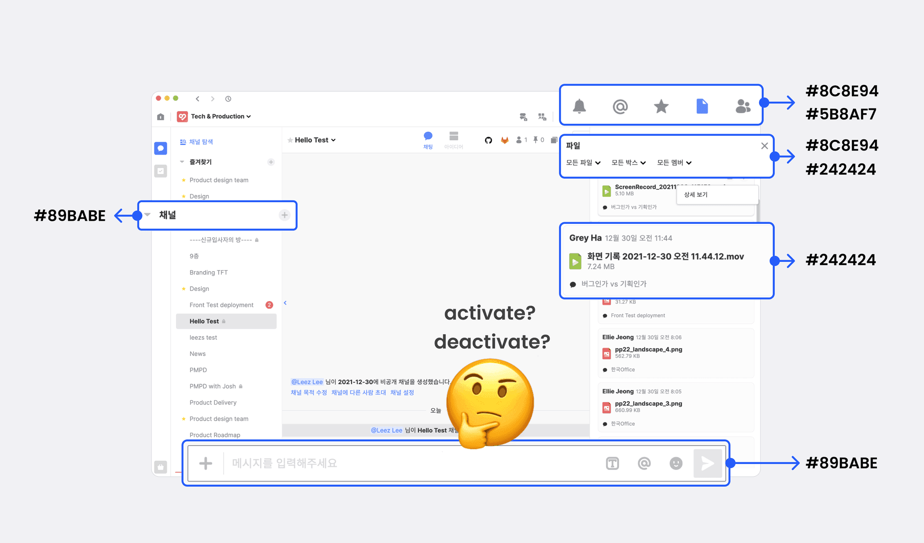Image resolution: width=924 pixels, height=543 pixels.
Task: Click the plus attachment button in message bar
Action: click(x=206, y=463)
